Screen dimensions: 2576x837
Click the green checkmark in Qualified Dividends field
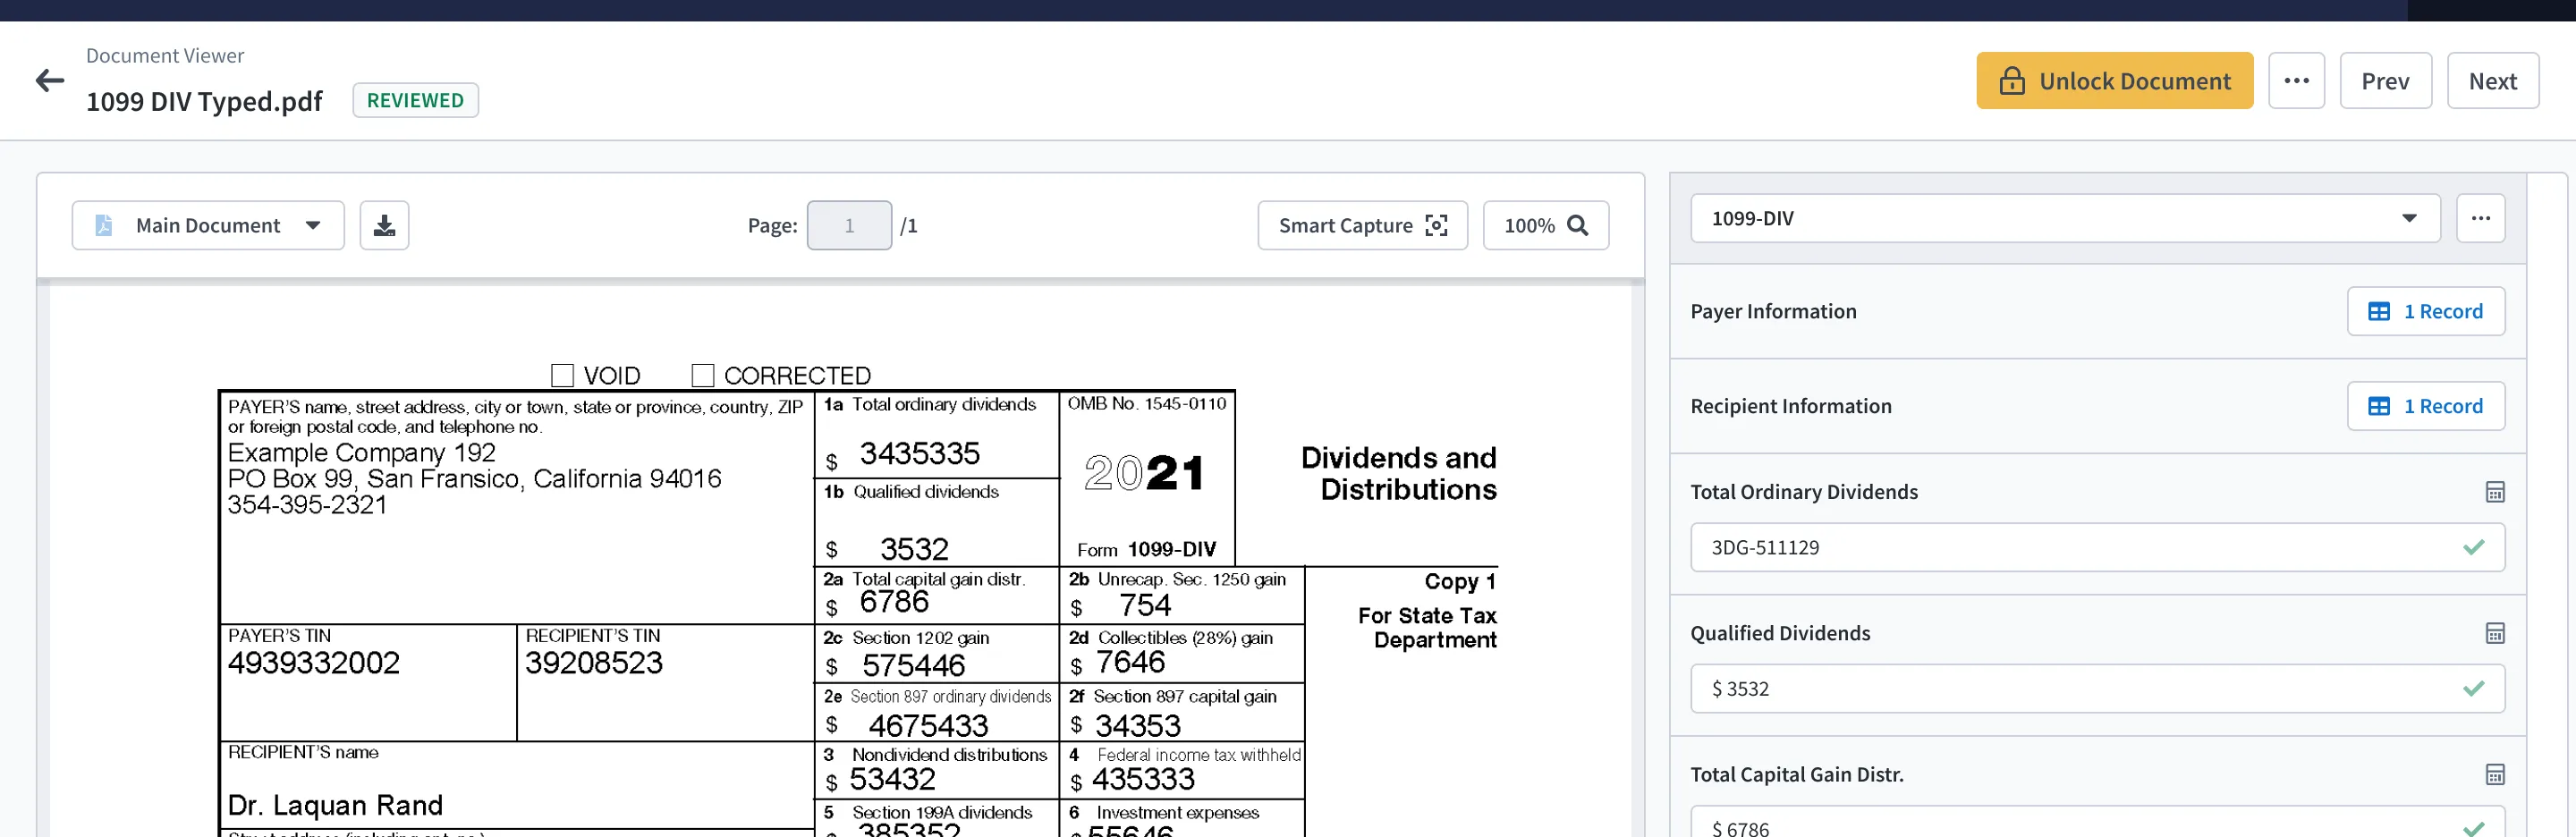(x=2473, y=688)
